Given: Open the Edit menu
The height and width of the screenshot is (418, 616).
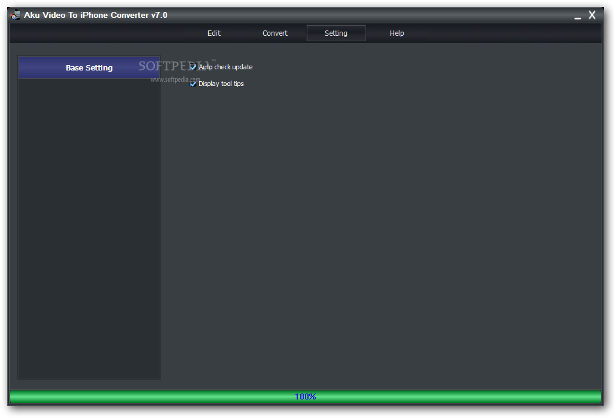Looking at the screenshot, I should tap(214, 33).
